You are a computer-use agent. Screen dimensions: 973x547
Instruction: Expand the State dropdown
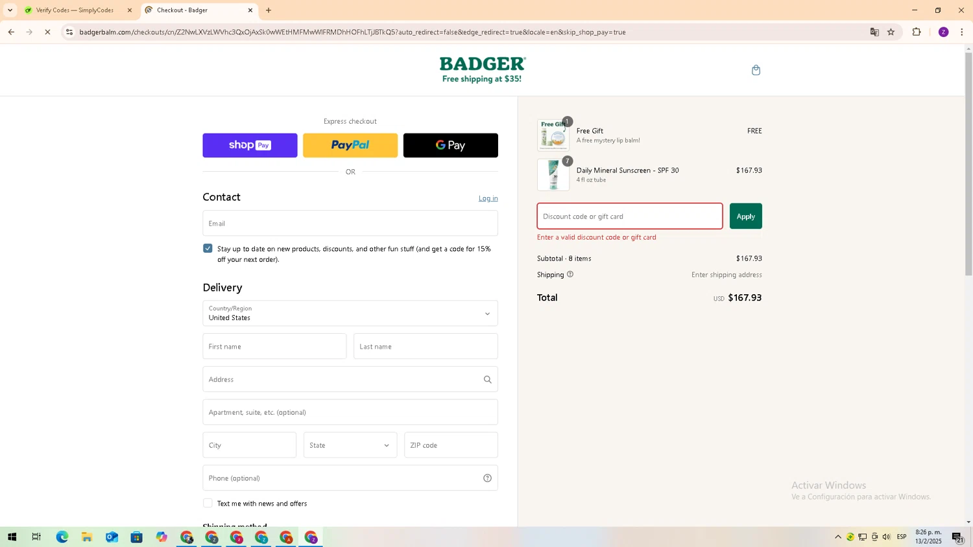[x=350, y=445]
